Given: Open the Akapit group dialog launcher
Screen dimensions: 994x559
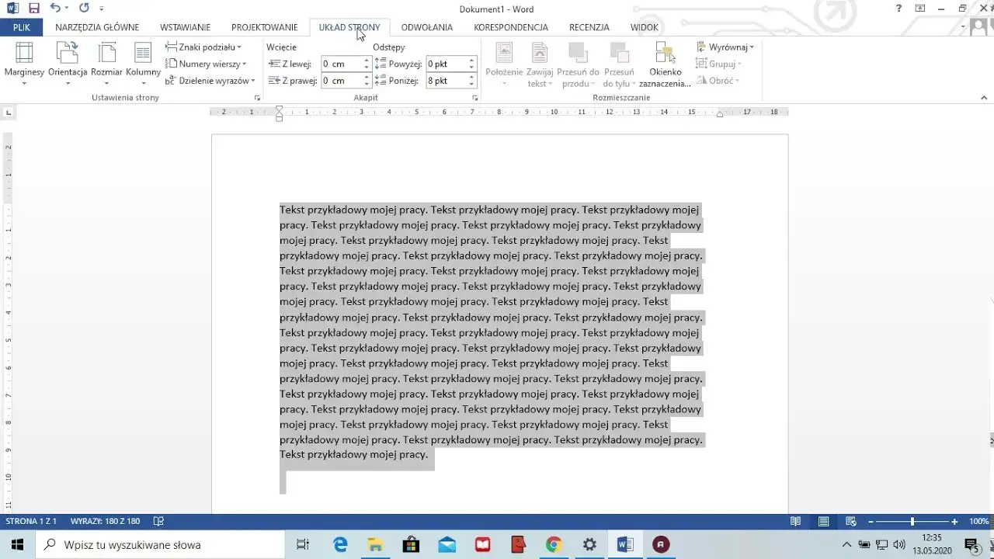Looking at the screenshot, I should 474,98.
